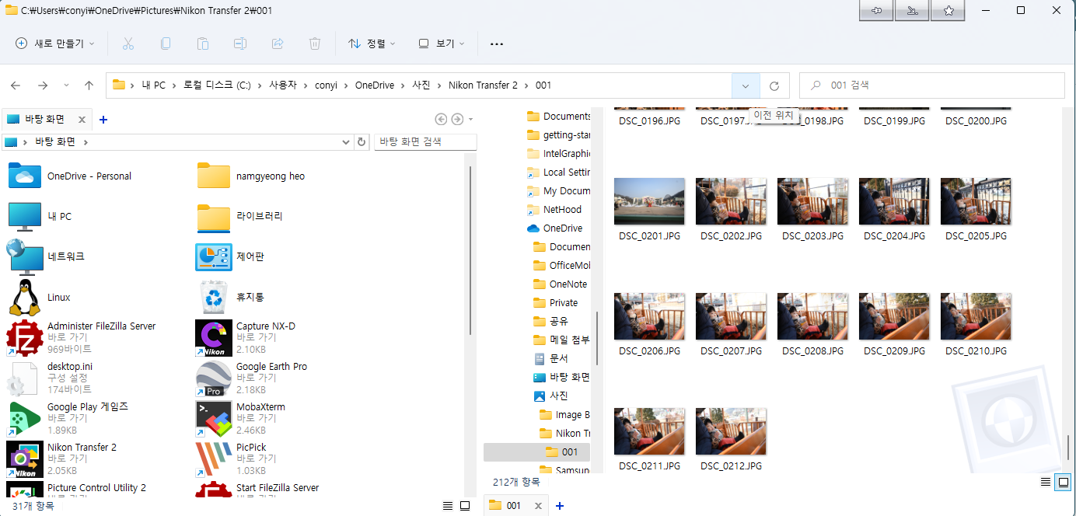Jump to 내 PC in main breadcrumb

(153, 85)
